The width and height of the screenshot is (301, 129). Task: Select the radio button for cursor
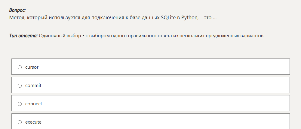coord(20,67)
